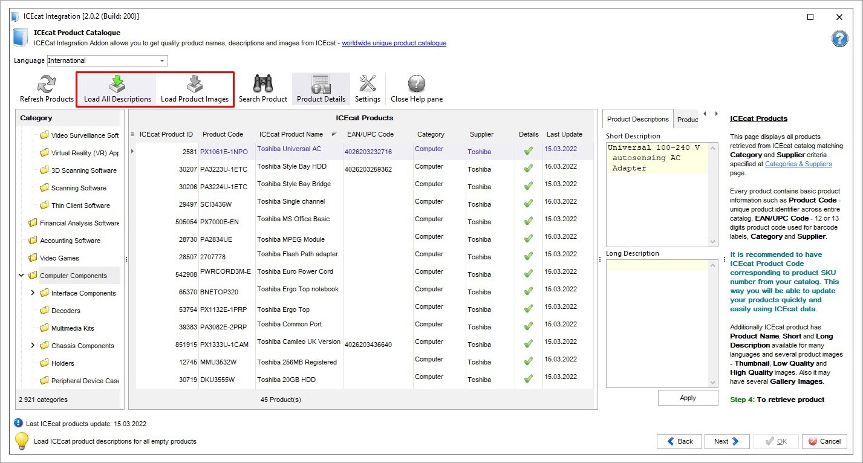This screenshot has height=463, width=863.
Task: Click the blue help question mark icon
Action: (840, 39)
